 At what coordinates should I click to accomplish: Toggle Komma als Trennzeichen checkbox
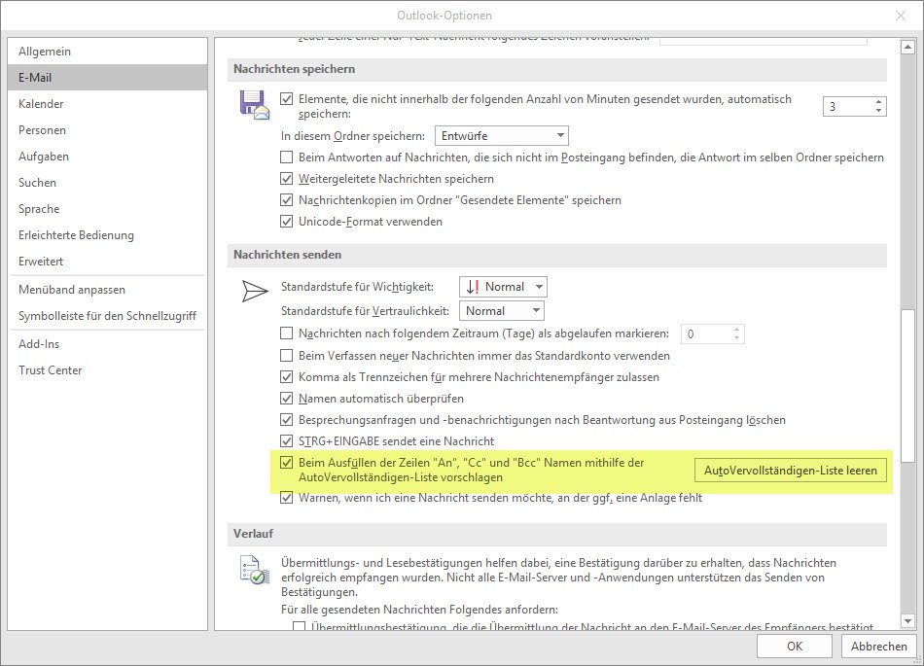286,377
